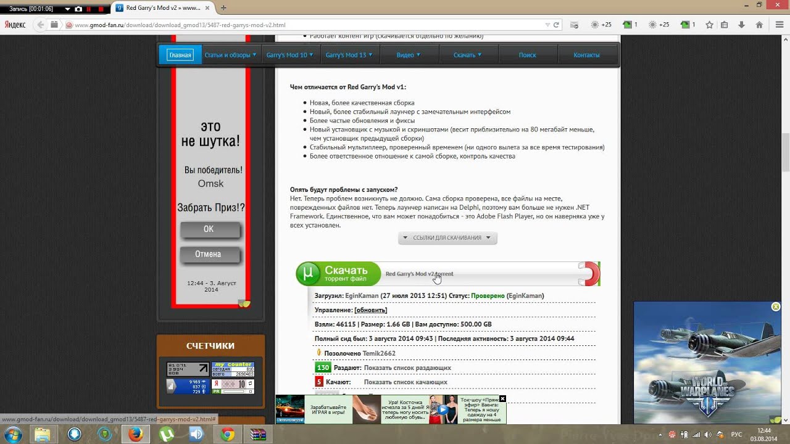Switch input language РУС indicator

tap(736, 434)
